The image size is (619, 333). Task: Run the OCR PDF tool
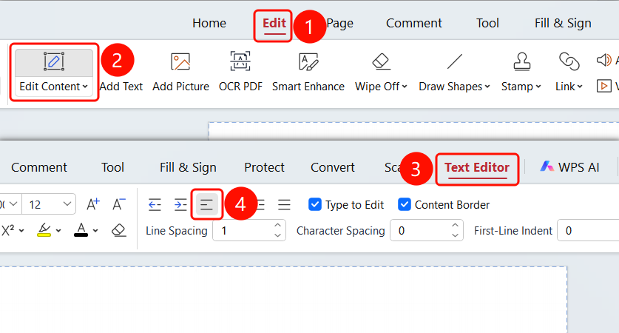coord(240,72)
